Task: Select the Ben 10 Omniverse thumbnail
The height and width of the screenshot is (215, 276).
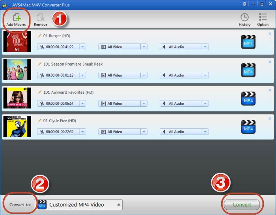Action: [17, 126]
